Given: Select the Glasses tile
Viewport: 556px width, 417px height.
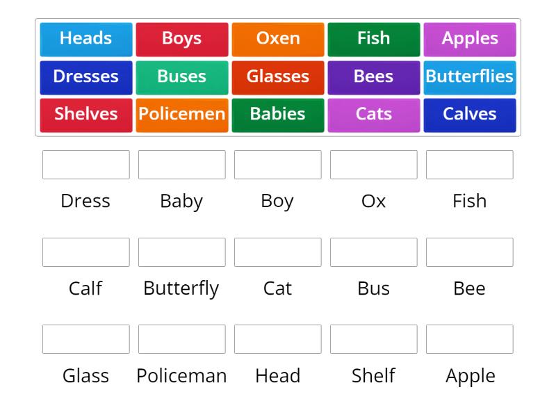Looking at the screenshot, I should tap(277, 77).
